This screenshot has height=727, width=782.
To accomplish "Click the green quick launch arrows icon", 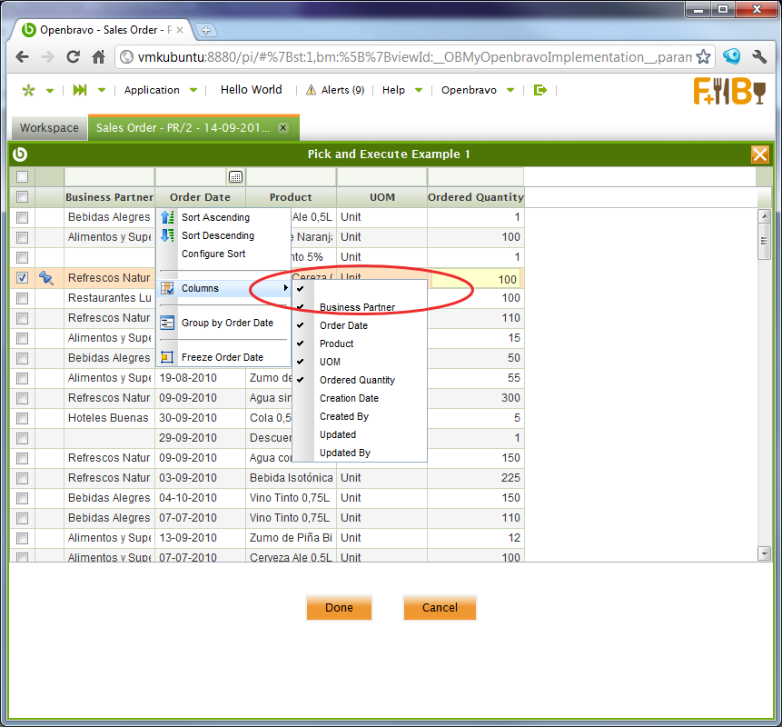I will click(x=80, y=90).
